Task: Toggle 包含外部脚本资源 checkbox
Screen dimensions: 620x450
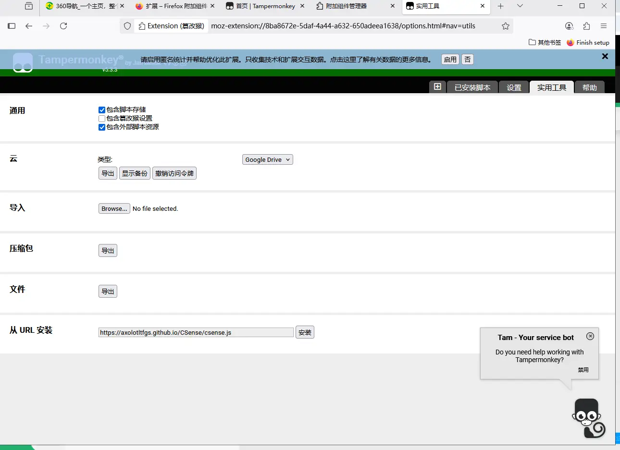Action: (102, 127)
